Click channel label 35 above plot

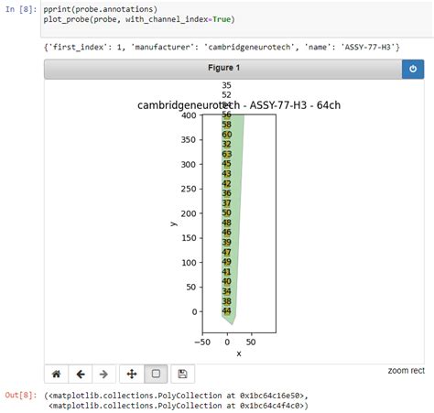click(x=226, y=85)
